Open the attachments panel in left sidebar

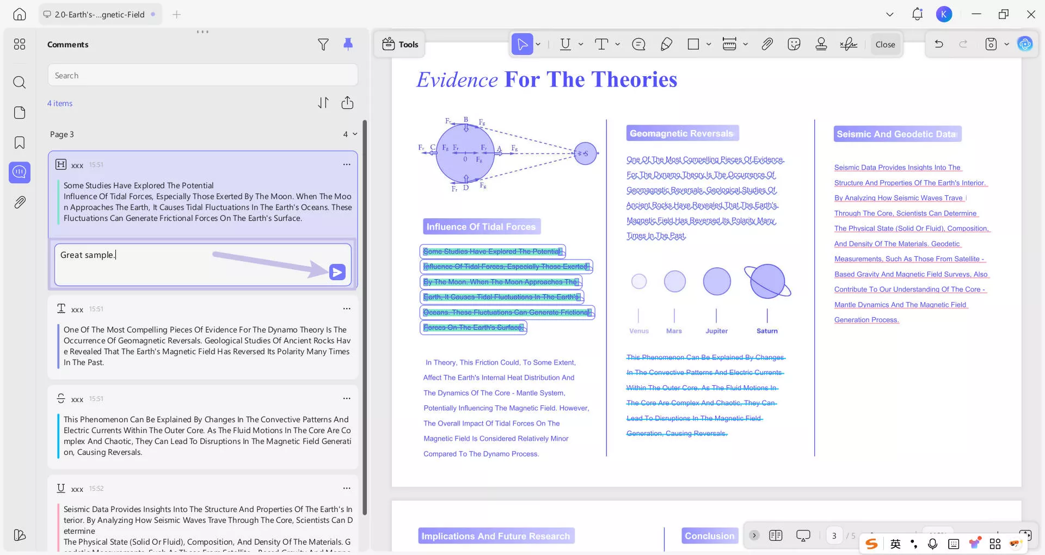(x=20, y=202)
